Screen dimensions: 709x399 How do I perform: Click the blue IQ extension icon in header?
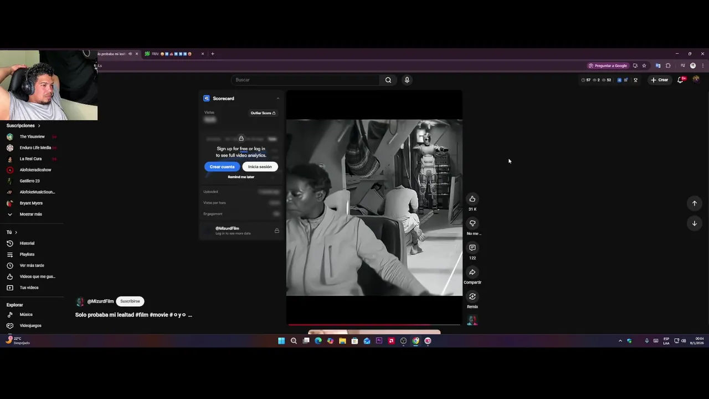click(x=619, y=80)
